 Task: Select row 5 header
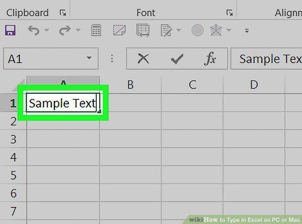13,175
